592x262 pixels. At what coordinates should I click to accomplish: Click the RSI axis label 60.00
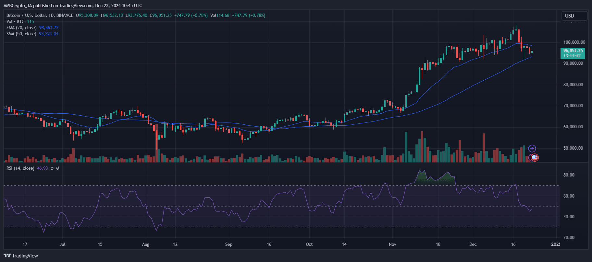[569, 196]
